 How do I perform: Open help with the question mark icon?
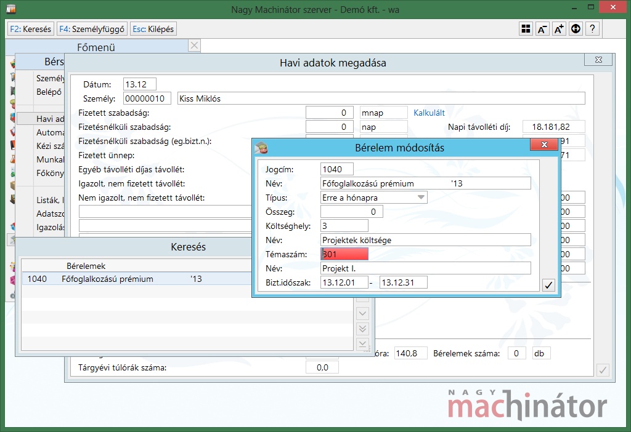point(592,29)
